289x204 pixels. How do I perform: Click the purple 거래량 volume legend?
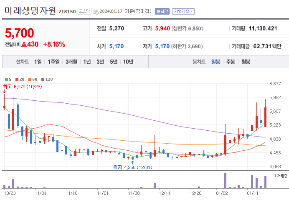click(281, 176)
